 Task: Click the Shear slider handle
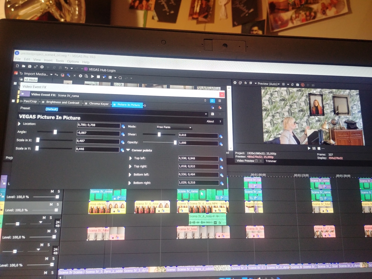(159, 134)
